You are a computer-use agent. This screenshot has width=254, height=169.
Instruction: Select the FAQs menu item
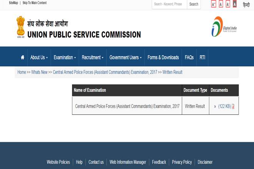[189, 57]
